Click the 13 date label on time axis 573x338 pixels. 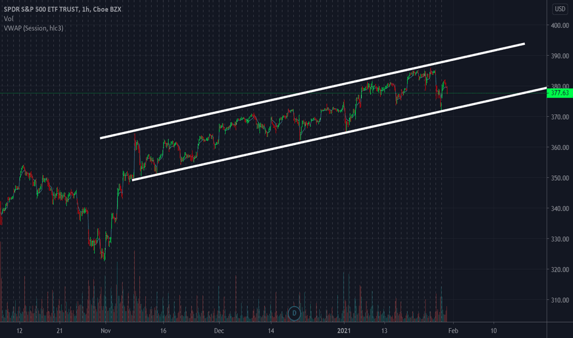(x=384, y=331)
